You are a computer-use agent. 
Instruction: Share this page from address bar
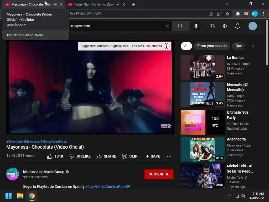[219, 14]
